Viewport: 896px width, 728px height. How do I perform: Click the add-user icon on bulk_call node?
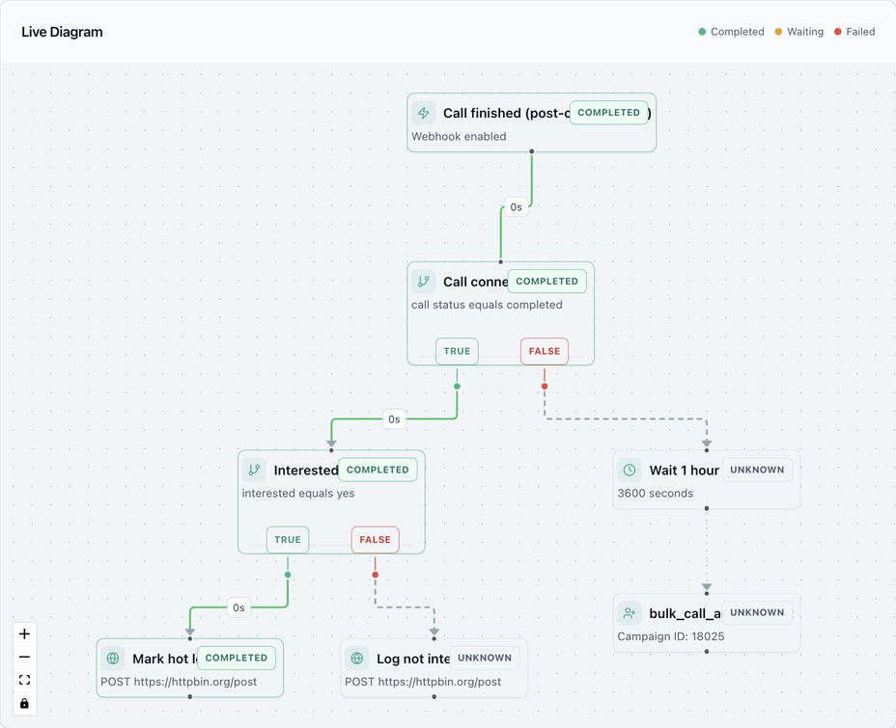(630, 612)
